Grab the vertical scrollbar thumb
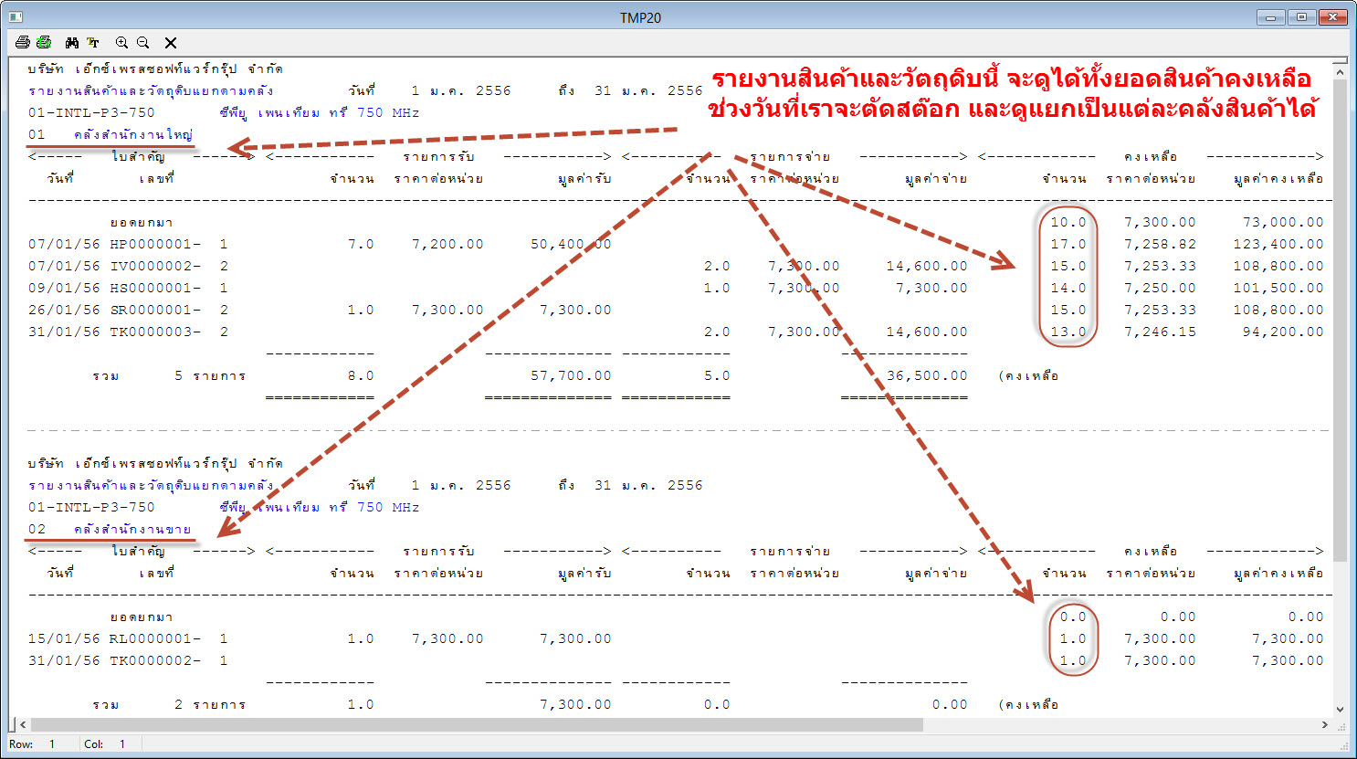Screen dimensions: 1357x759 (1340, 320)
